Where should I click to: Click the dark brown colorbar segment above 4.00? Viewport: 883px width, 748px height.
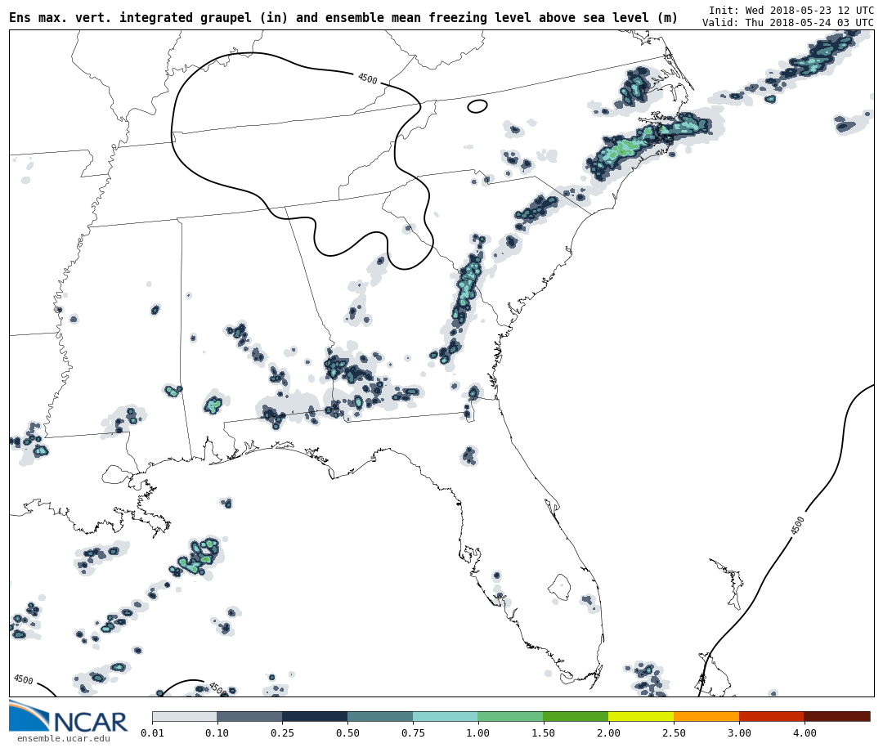pyautogui.click(x=836, y=716)
